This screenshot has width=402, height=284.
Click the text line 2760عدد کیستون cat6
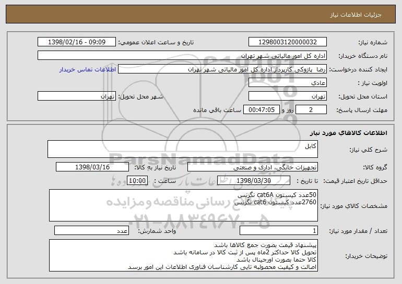click(275, 202)
